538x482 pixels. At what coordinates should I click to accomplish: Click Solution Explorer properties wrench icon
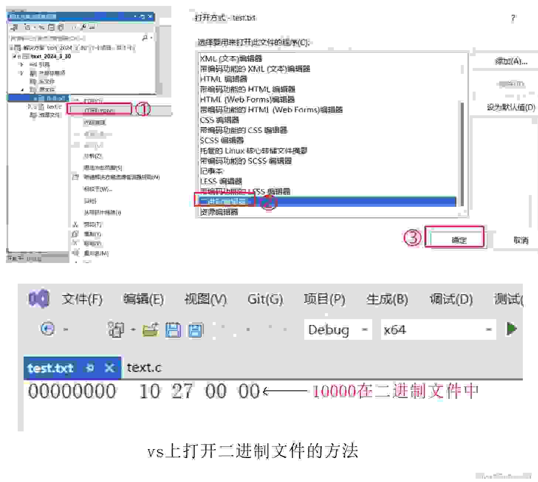83,27
